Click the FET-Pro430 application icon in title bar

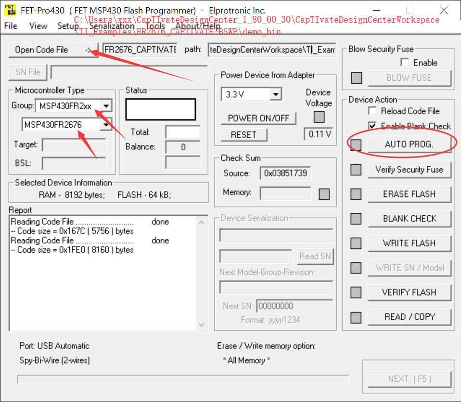(x=10, y=10)
